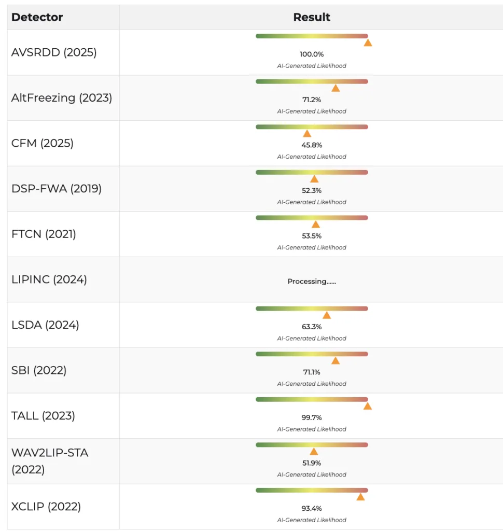The height and width of the screenshot is (531, 503).
Task: Click the orange triangle in FTCN result
Action: [315, 225]
